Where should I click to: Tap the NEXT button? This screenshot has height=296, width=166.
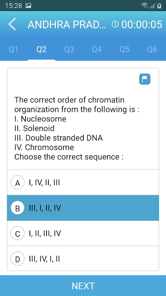[x=83, y=286]
